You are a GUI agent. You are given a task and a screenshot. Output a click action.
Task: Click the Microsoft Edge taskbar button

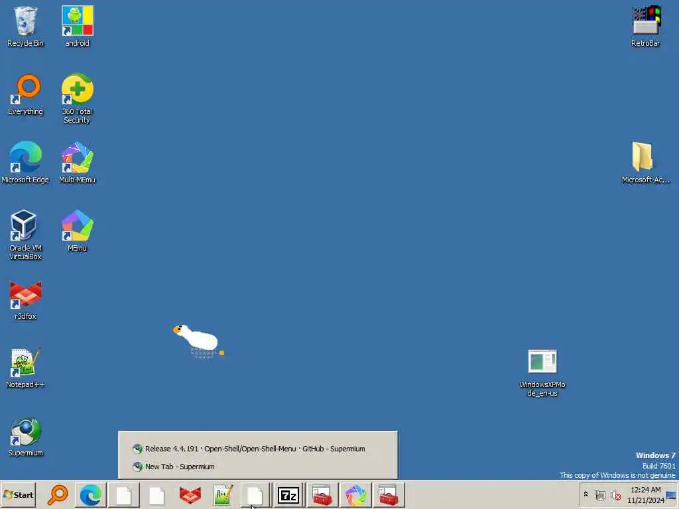coord(90,494)
